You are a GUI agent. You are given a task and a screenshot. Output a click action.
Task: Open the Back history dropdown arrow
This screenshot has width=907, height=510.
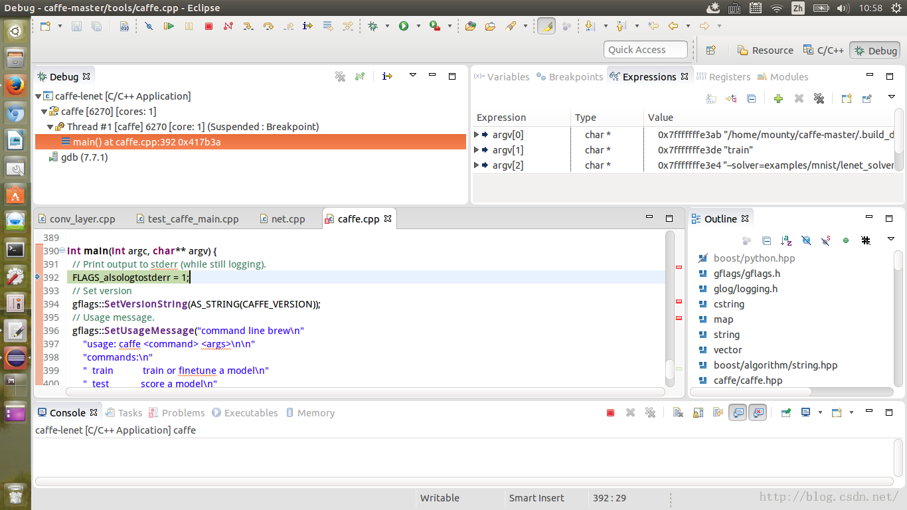(x=688, y=26)
